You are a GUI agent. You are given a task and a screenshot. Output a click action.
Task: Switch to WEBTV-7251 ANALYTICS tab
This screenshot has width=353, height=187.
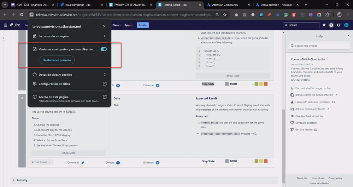point(128,5)
